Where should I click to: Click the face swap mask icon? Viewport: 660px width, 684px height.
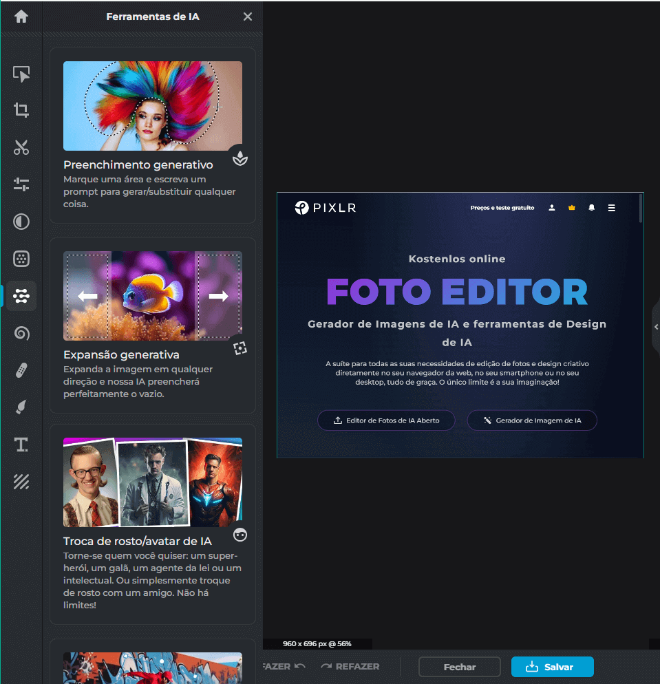[x=240, y=535]
